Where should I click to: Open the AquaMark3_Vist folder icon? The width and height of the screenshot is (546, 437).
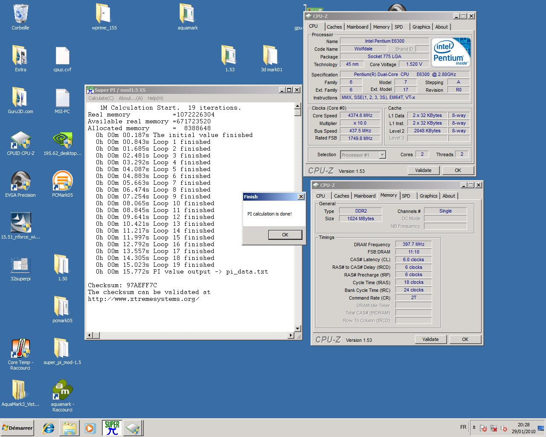click(x=20, y=390)
